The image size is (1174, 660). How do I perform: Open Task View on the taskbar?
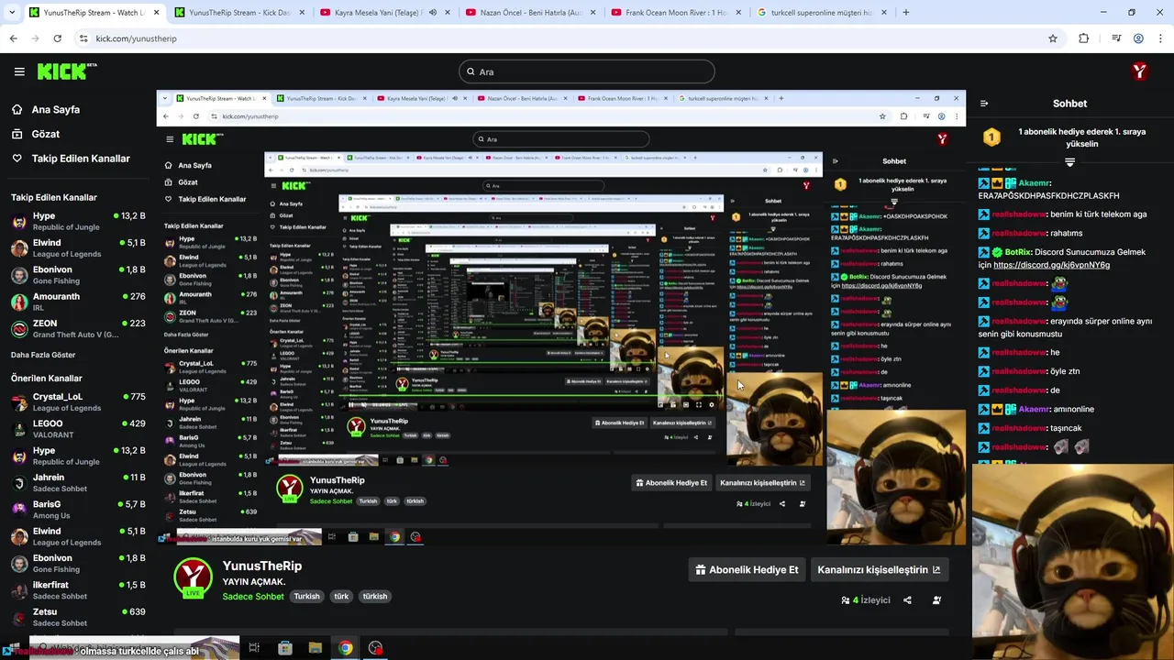pyautogui.click(x=254, y=648)
